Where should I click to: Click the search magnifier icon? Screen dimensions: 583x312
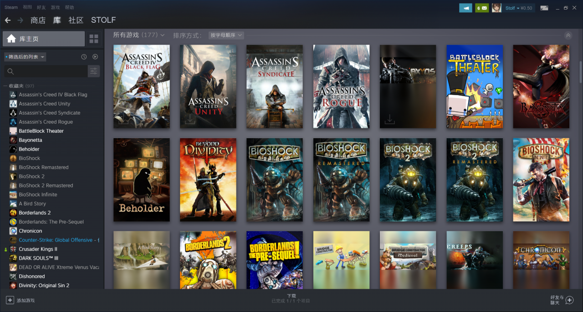[x=11, y=71]
